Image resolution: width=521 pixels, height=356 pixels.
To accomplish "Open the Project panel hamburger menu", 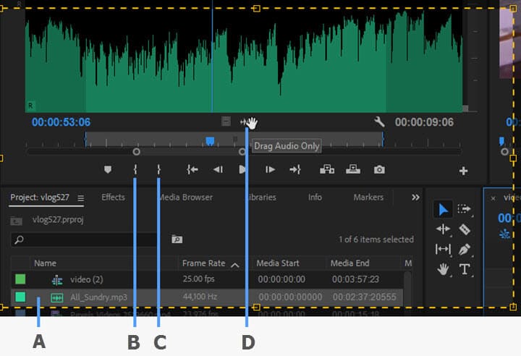I will coord(81,198).
